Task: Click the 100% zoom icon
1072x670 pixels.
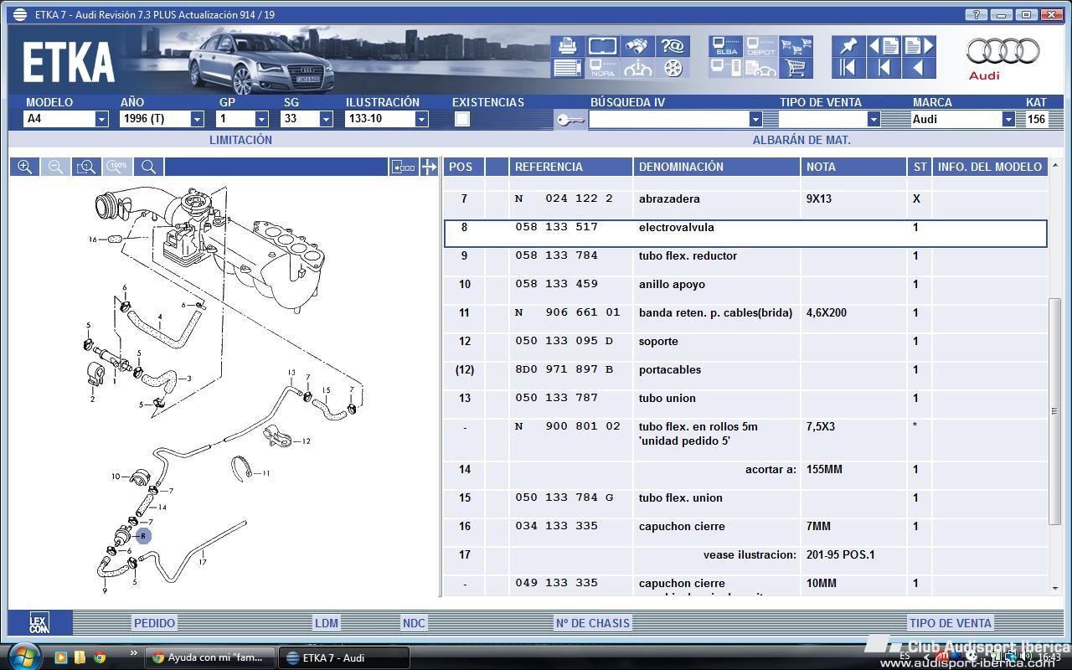Action: point(117,167)
